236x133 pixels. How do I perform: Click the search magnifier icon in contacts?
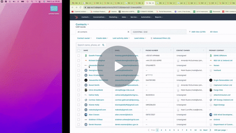(x=103, y=45)
